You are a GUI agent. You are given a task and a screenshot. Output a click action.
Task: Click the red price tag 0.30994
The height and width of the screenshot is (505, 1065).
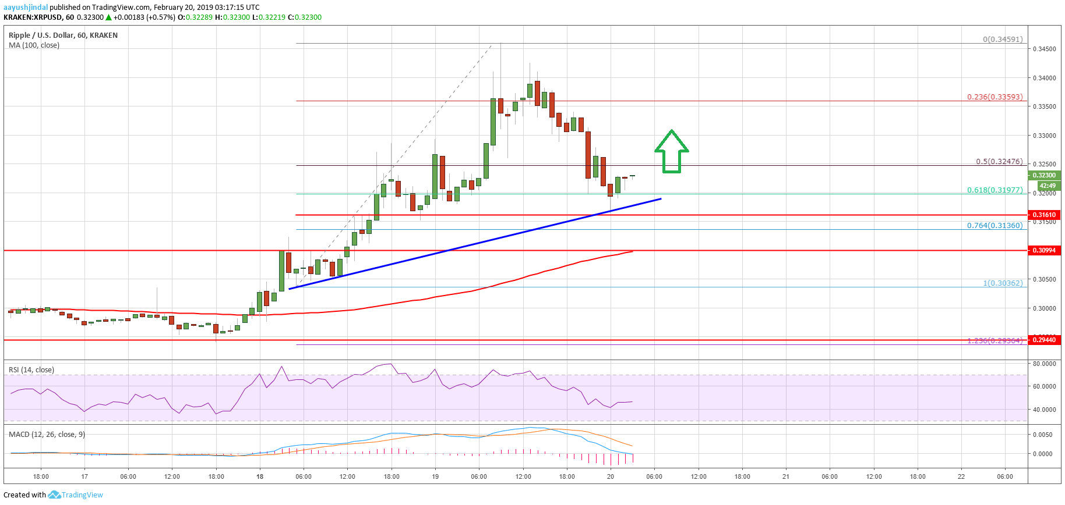(1045, 250)
